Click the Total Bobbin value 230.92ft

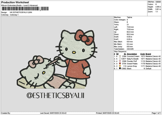point(130,49)
